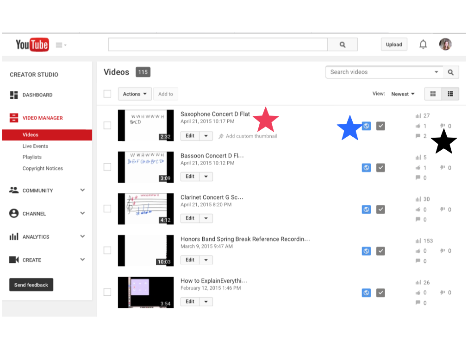This screenshot has height=356, width=474.
Task: Expand the Analytics section chevron
Action: (82, 236)
